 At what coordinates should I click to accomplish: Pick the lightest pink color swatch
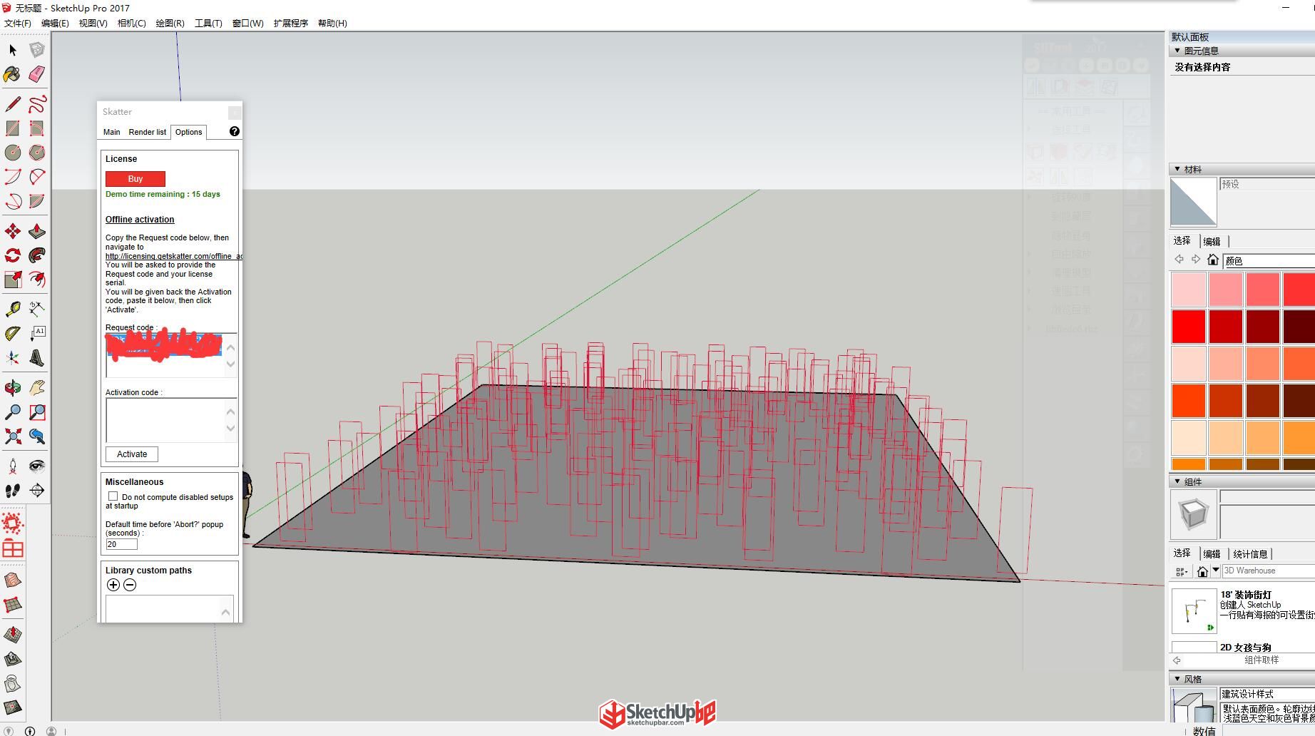click(1189, 290)
